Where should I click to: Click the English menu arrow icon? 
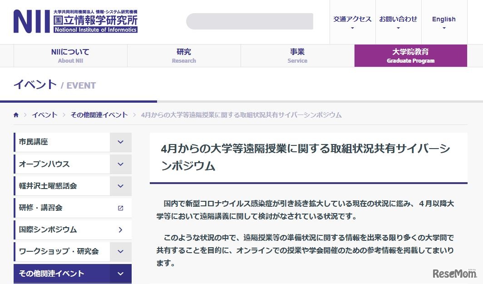444,27
